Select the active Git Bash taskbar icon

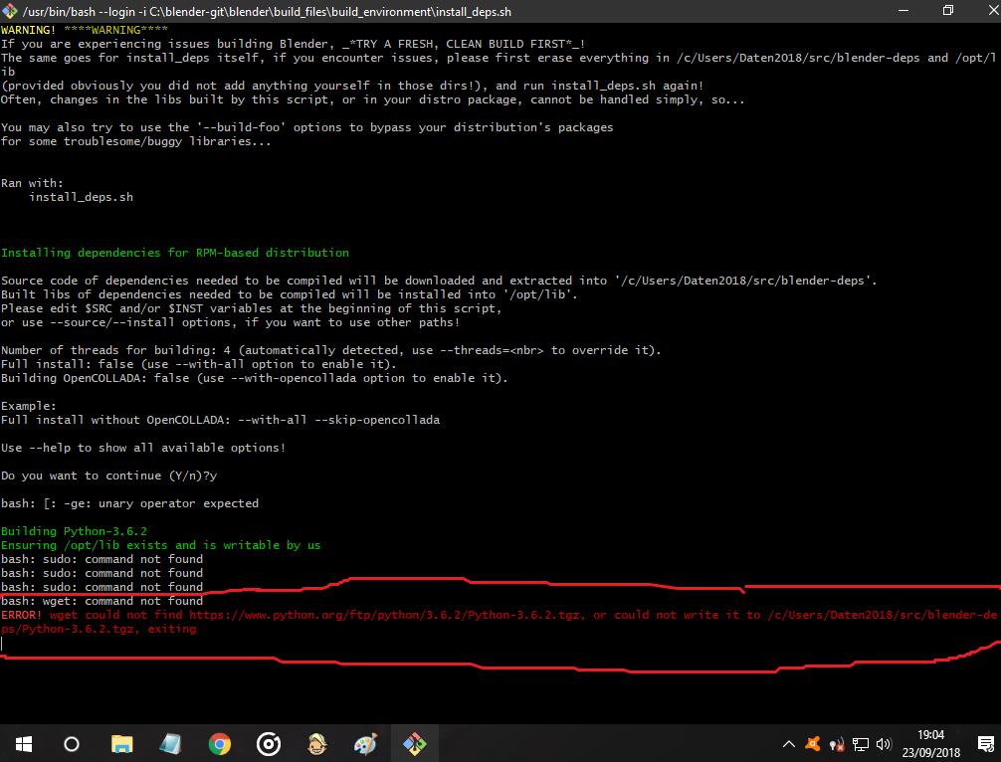(x=414, y=744)
